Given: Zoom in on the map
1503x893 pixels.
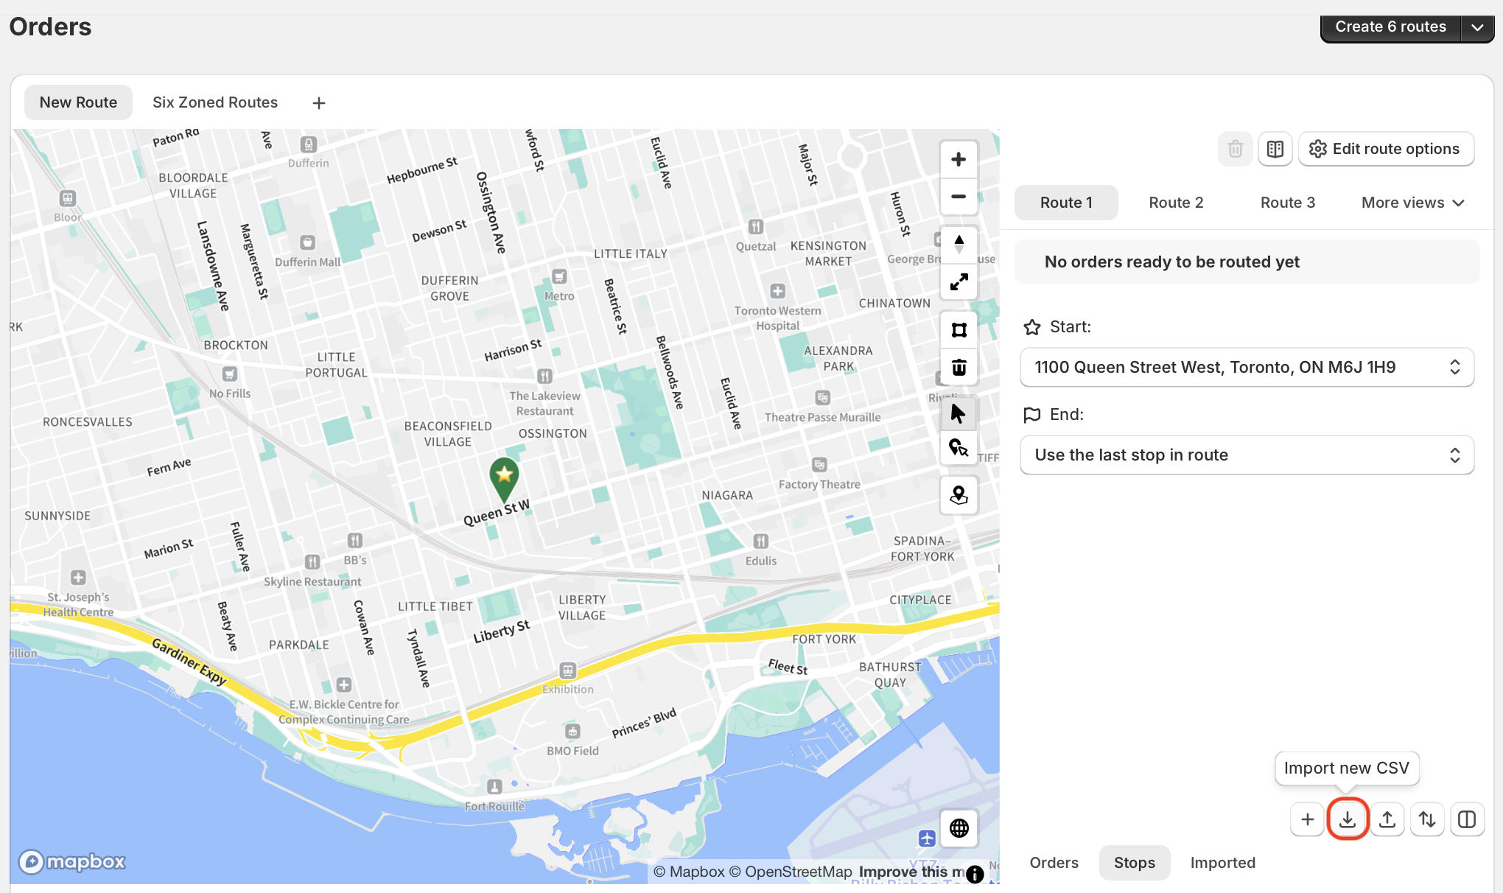Looking at the screenshot, I should point(959,159).
